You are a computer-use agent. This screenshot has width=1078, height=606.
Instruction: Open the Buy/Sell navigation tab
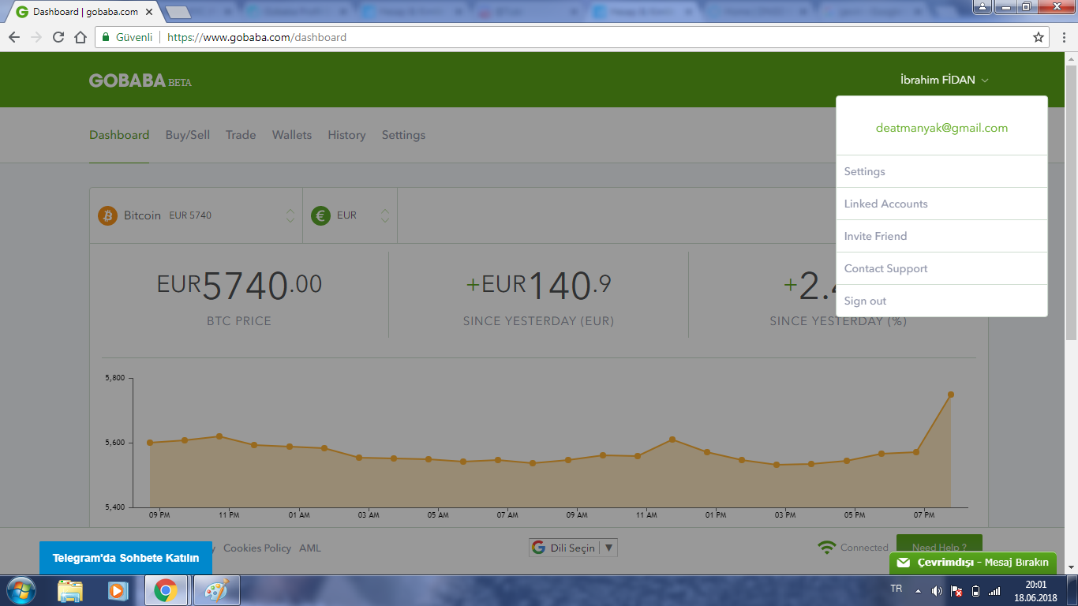coord(188,135)
